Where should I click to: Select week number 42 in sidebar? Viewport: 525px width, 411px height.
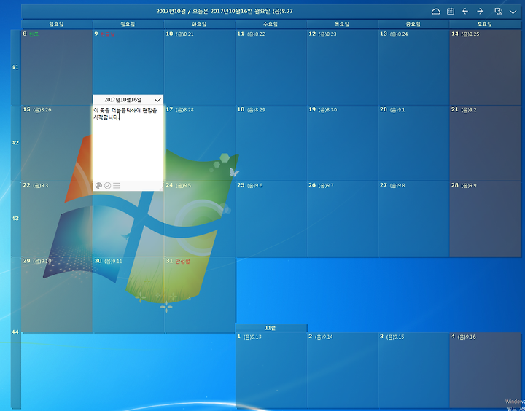[15, 143]
